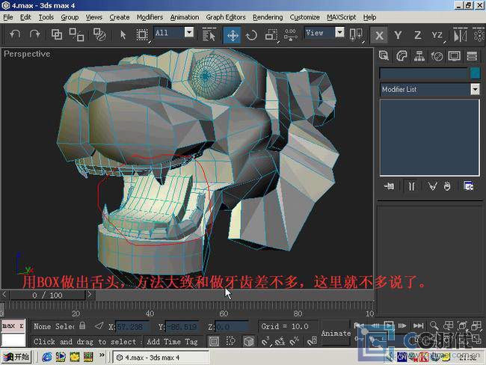Viewport: 486px width, 365px height.
Task: Open the Display command panel tab
Action: point(455,56)
